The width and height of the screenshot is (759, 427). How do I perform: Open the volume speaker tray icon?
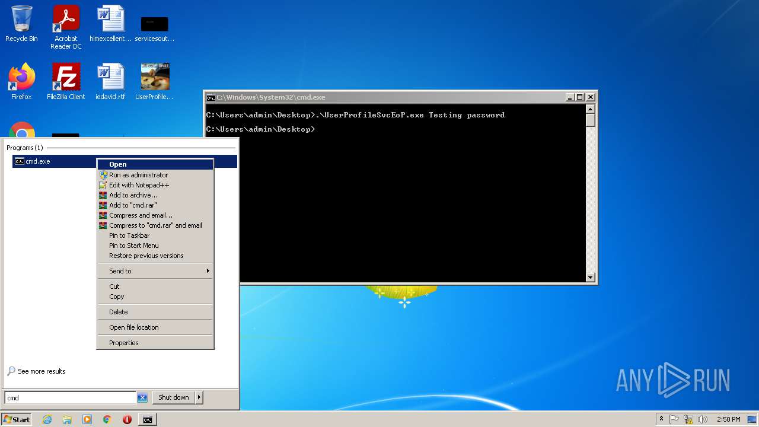click(703, 419)
